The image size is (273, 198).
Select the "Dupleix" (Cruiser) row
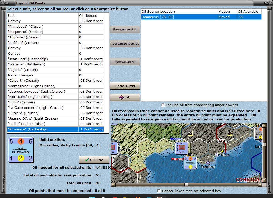(x=56, y=113)
